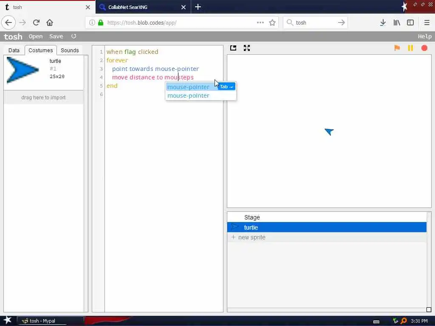Image resolution: width=435 pixels, height=326 pixels.
Task: Go forward in browser history
Action: pos(23,22)
